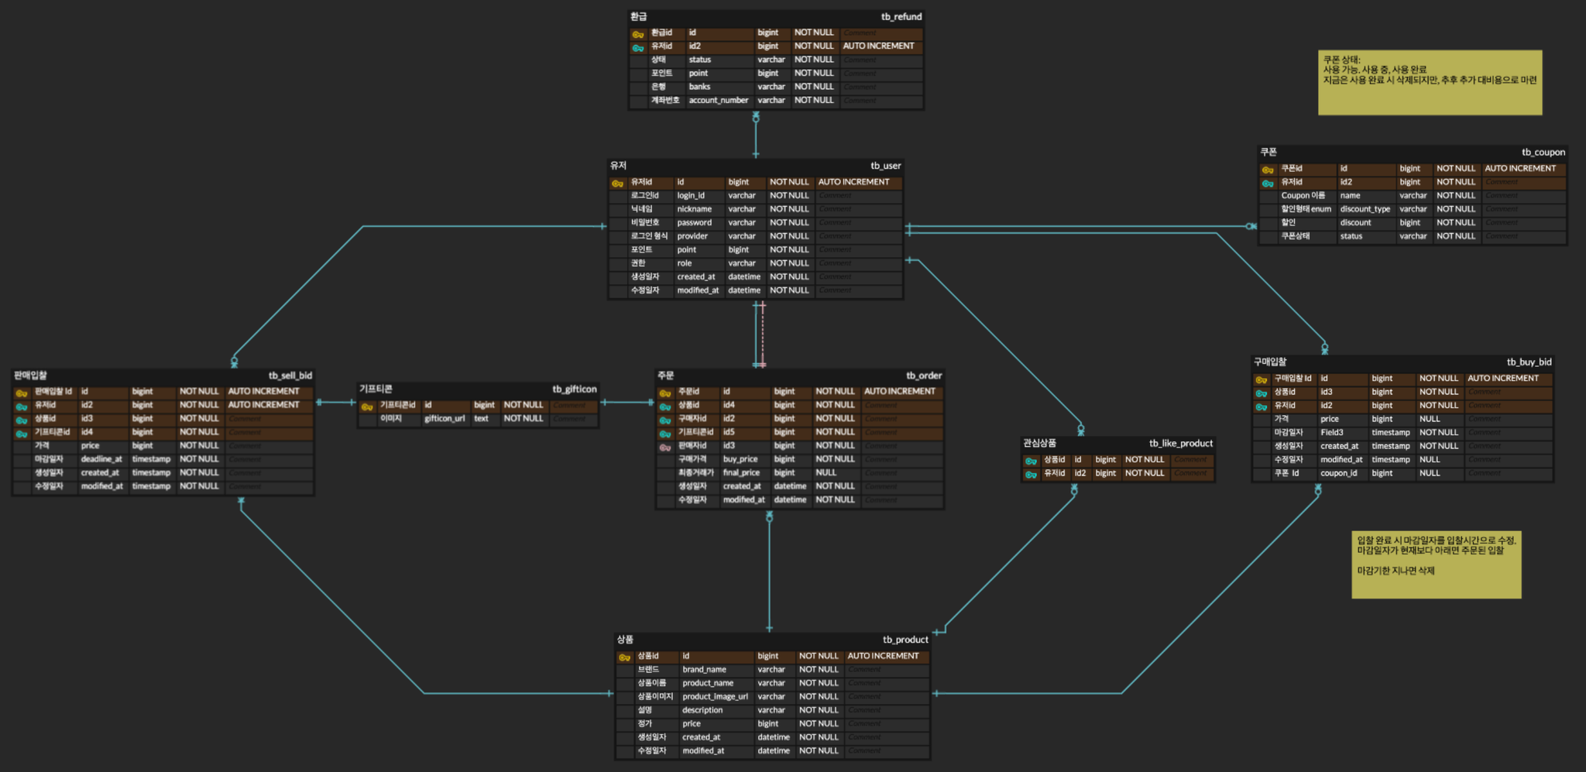Select the tb_sell_bid table title
The height and width of the screenshot is (772, 1586).
[x=290, y=376]
